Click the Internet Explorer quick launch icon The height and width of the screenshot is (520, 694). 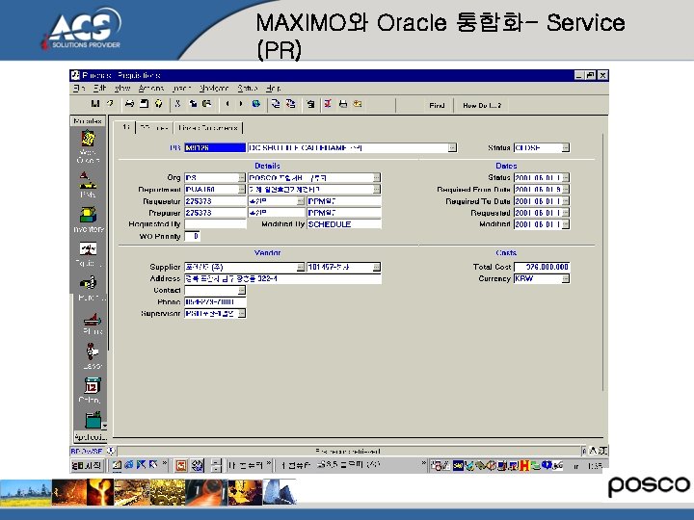(129, 465)
